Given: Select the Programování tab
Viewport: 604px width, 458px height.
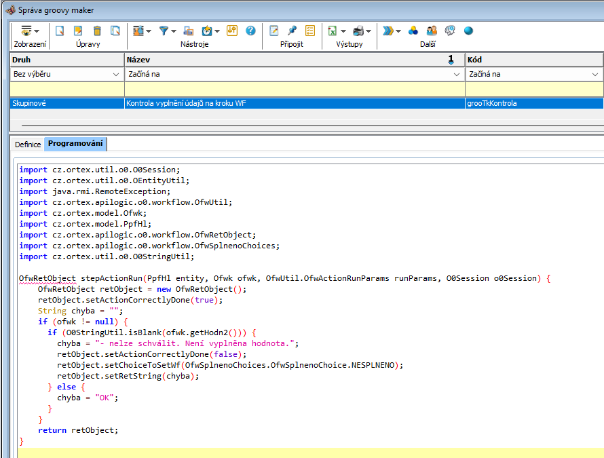Looking at the screenshot, I should pos(75,144).
